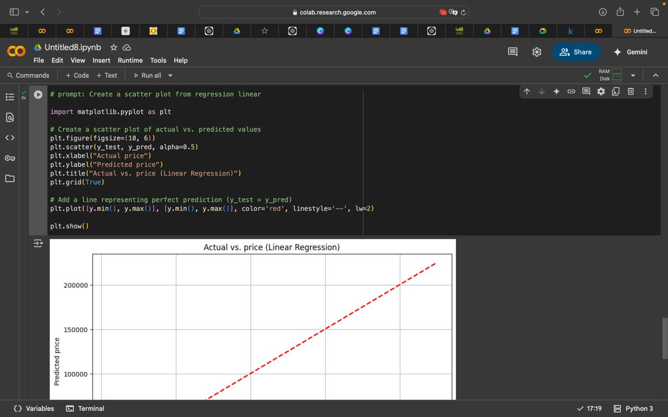Viewport: 668px width, 417px height.
Task: Open the Secrets key panel
Action: [9, 158]
